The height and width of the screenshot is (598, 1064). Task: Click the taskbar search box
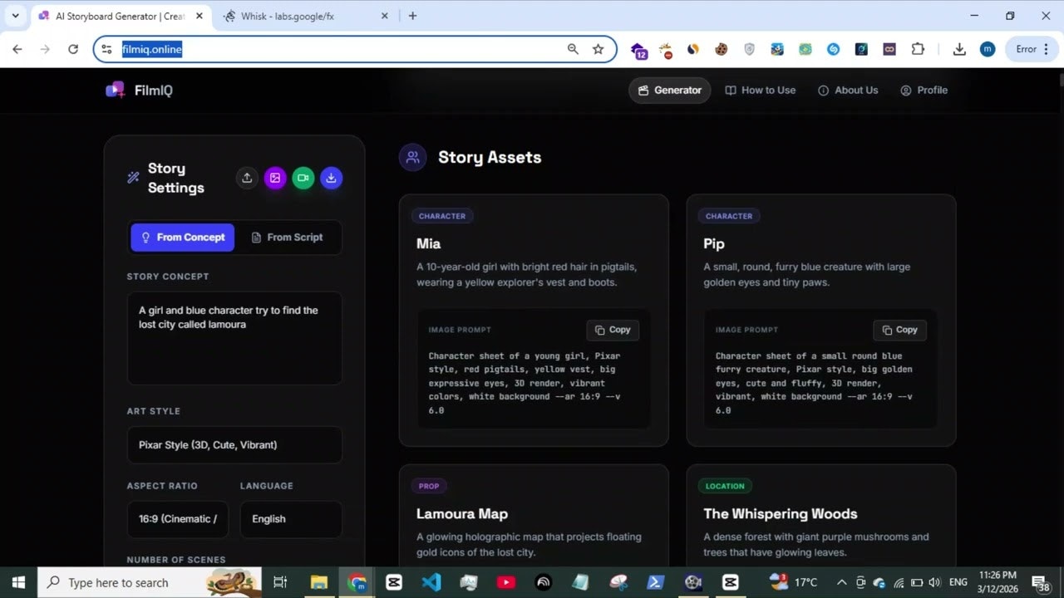[150, 582]
